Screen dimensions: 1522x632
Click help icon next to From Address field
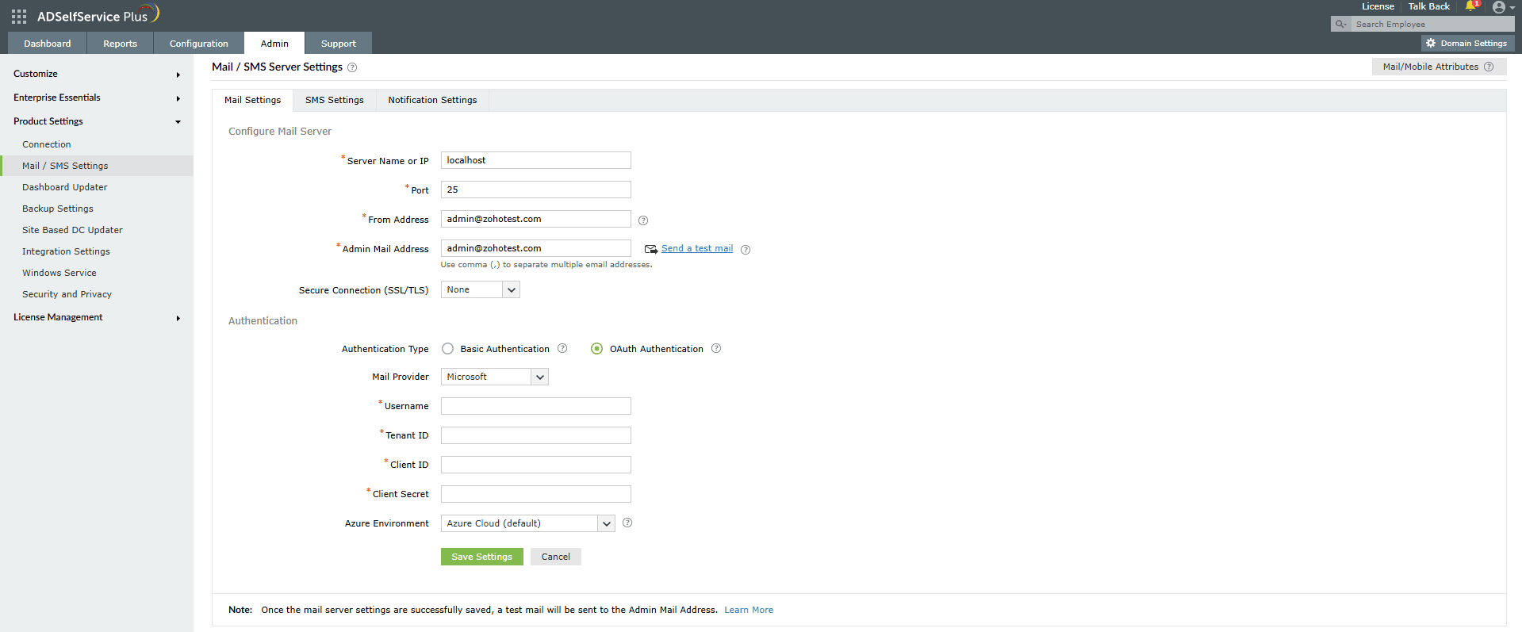coord(643,220)
